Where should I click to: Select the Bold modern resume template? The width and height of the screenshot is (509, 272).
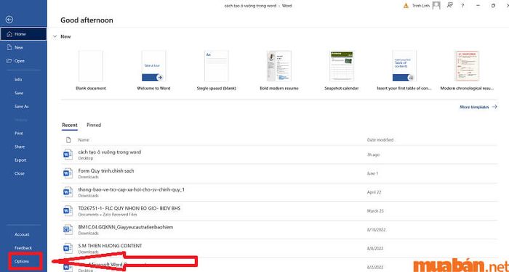tap(278, 70)
